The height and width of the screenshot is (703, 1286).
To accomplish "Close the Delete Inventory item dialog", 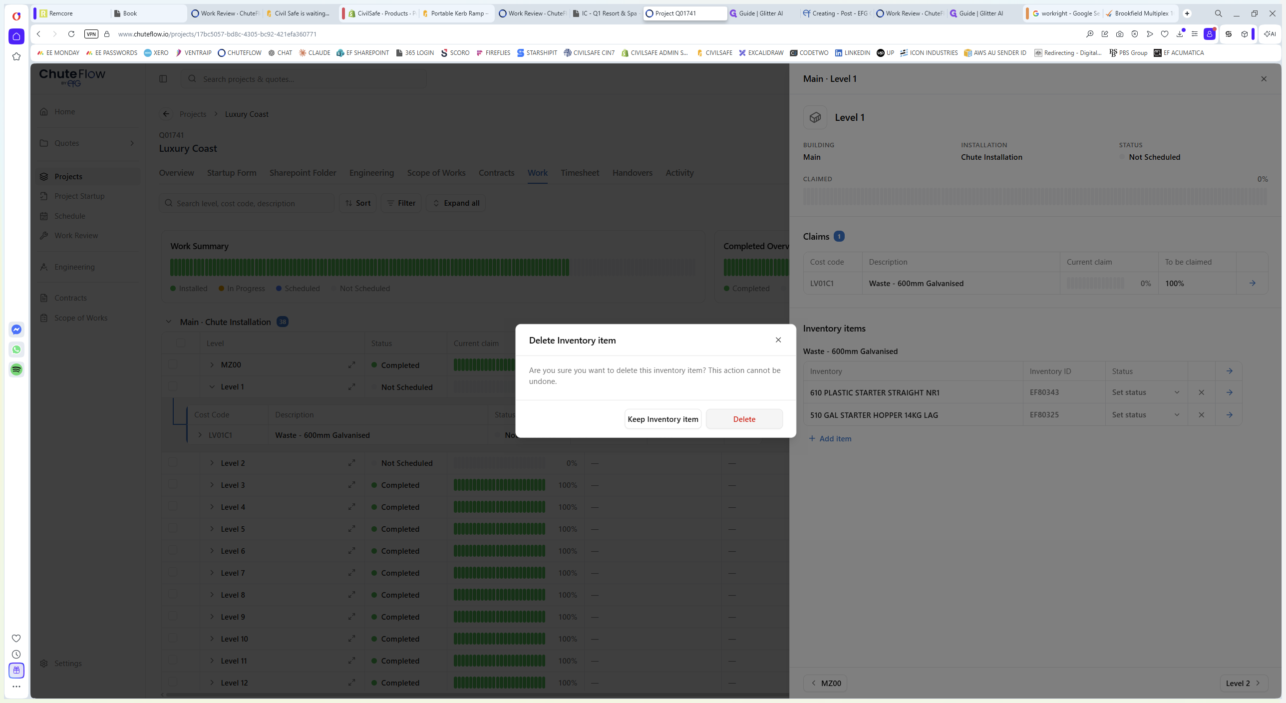I will point(778,340).
